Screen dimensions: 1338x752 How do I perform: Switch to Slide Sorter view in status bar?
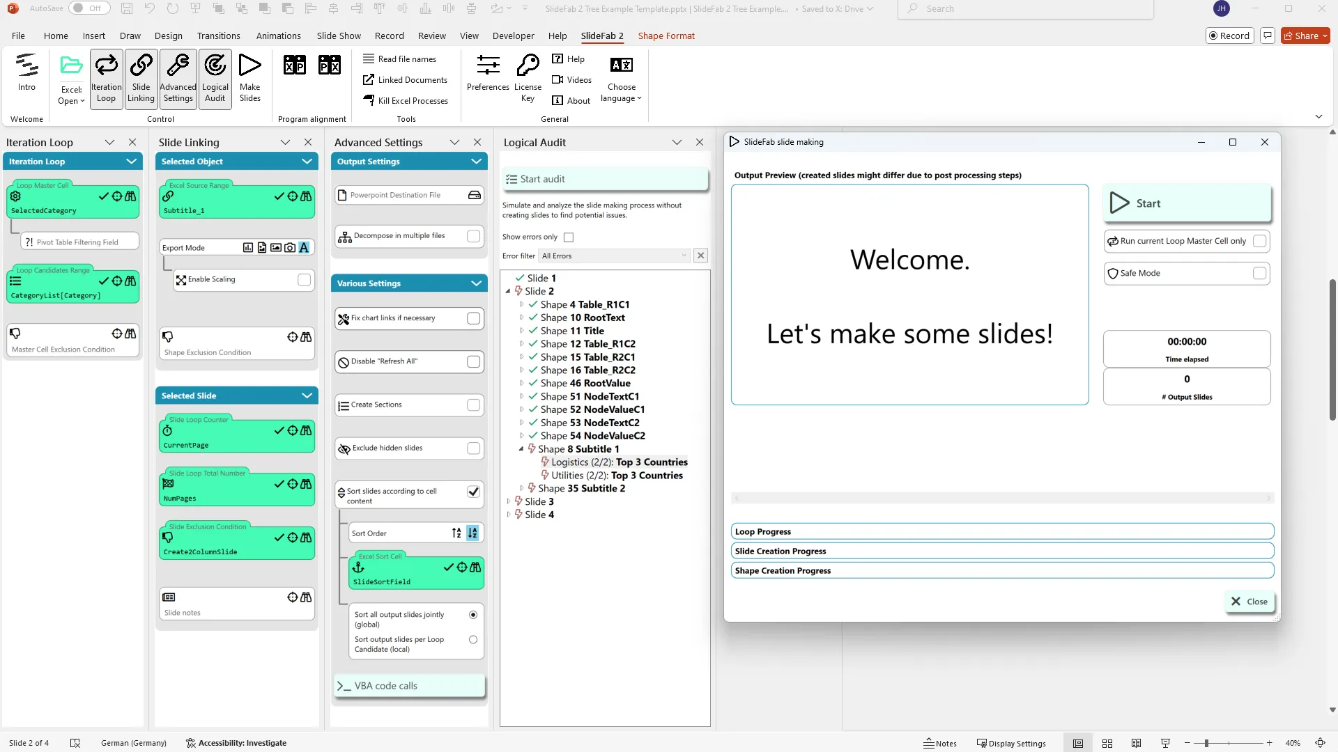[x=1107, y=743]
